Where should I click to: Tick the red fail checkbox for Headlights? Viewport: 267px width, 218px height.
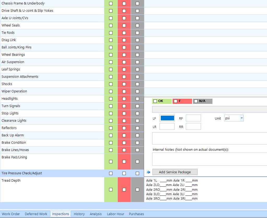tap(124, 99)
